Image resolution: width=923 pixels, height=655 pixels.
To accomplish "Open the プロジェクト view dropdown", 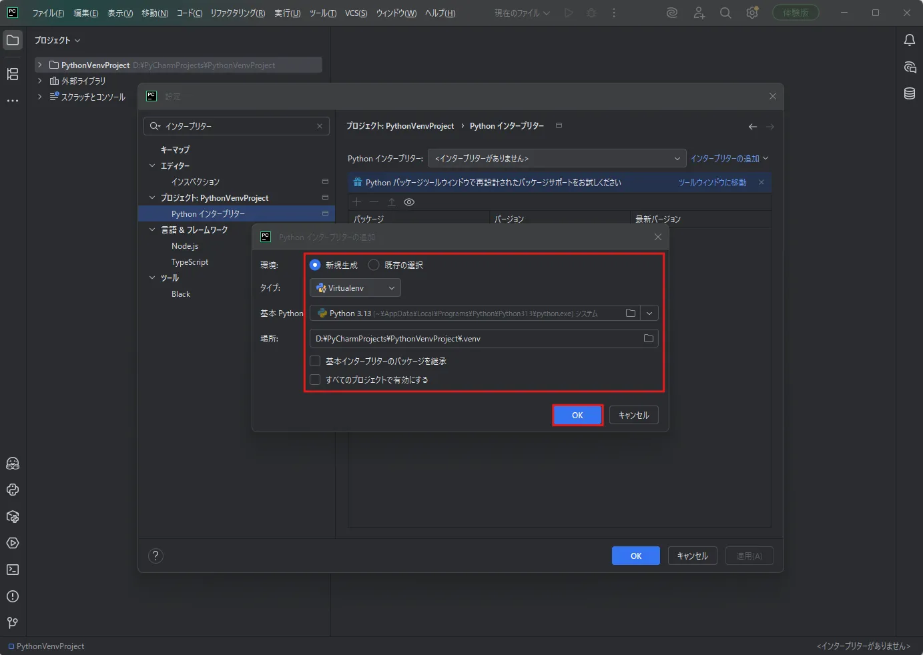I will tap(57, 40).
